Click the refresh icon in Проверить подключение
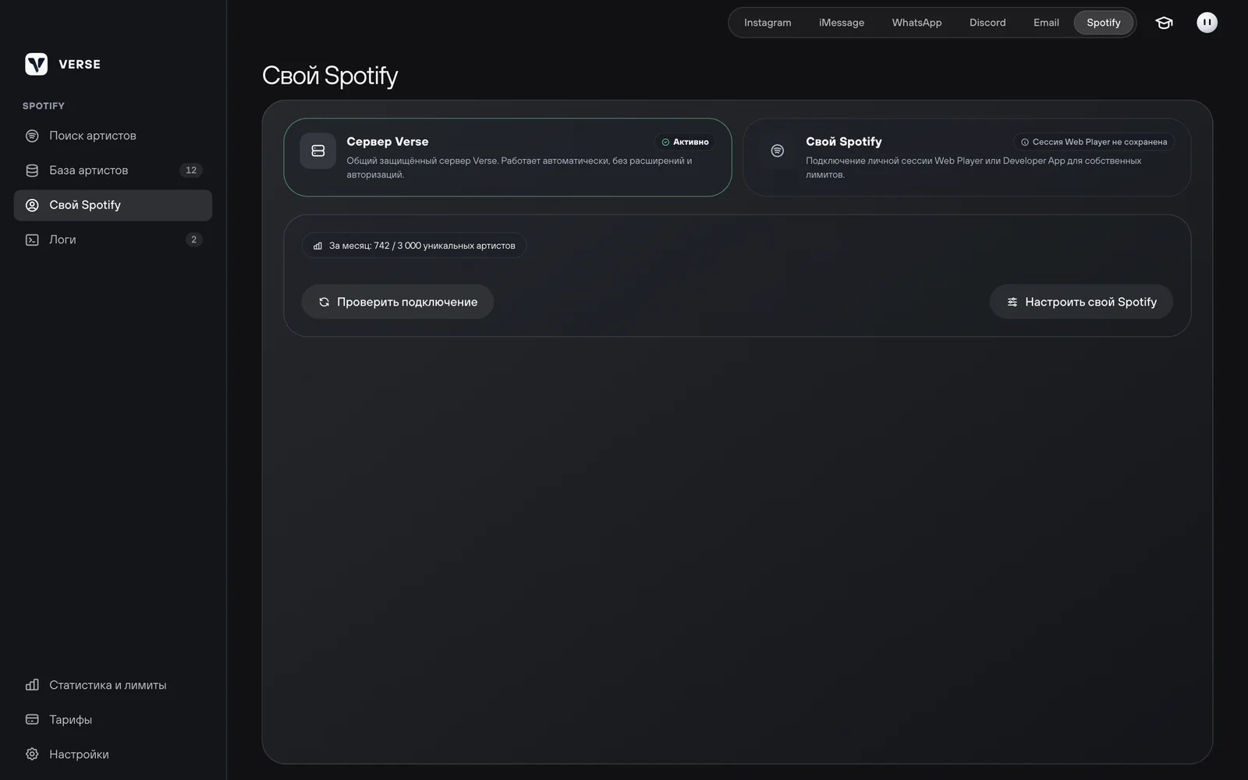This screenshot has width=1248, height=780. pos(324,302)
